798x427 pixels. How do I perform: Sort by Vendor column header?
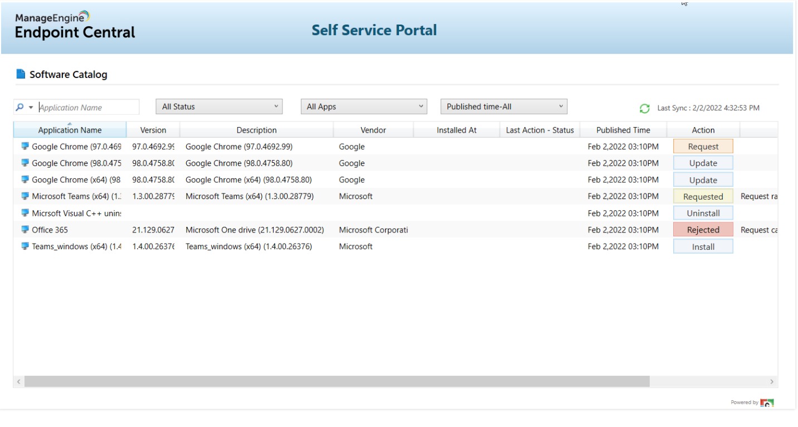373,130
